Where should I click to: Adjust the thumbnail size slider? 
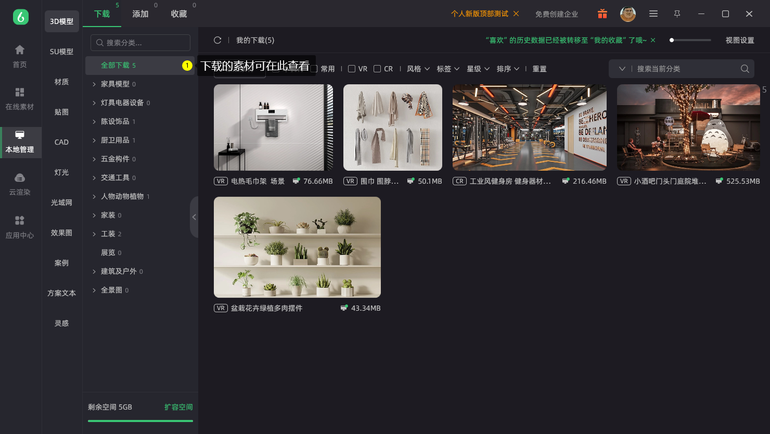coord(690,40)
